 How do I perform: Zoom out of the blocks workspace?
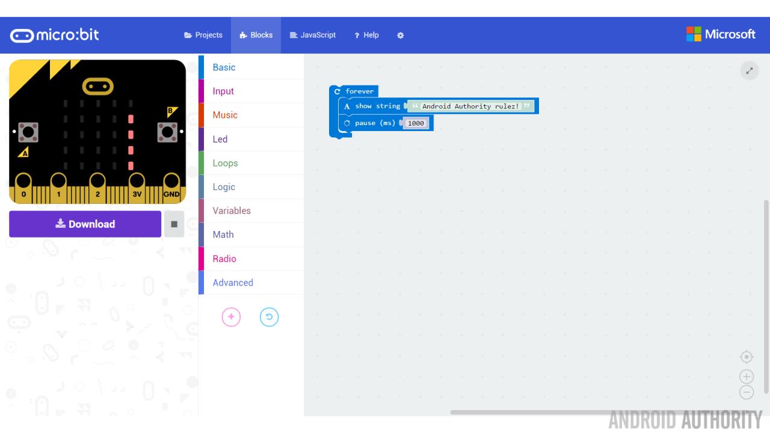tap(746, 393)
